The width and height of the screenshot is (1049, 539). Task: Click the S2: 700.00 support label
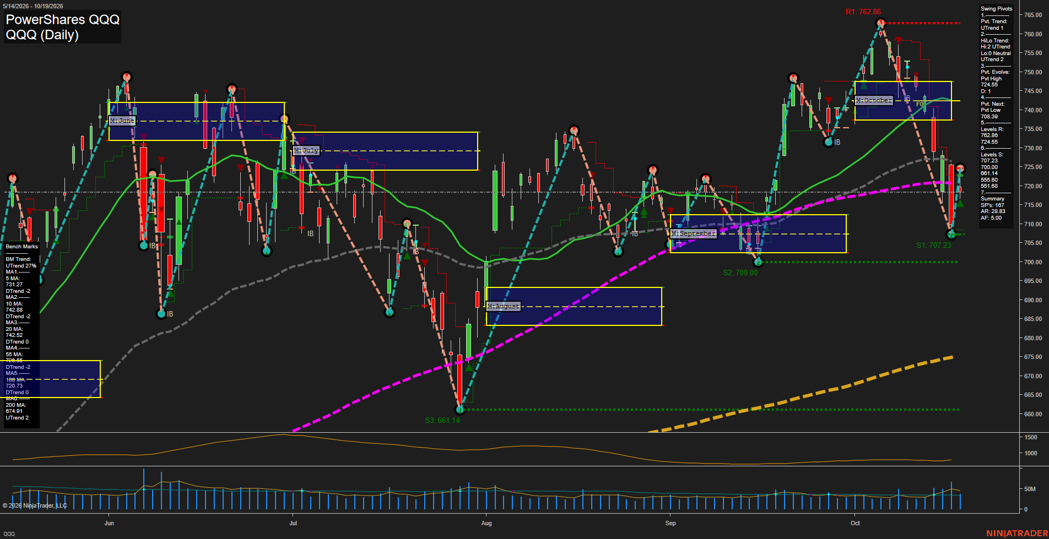(x=740, y=273)
